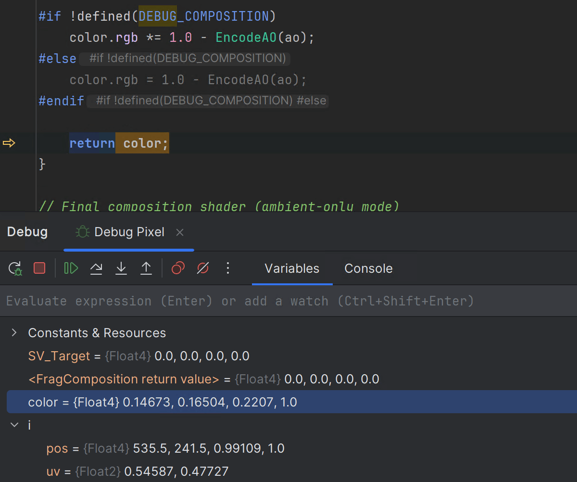Click the pos Float4 variable
Screen dimensions: 577x482
coord(56,448)
